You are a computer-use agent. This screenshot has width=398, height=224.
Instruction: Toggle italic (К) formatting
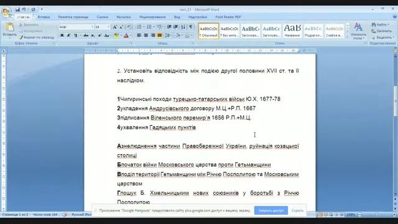[68, 35]
